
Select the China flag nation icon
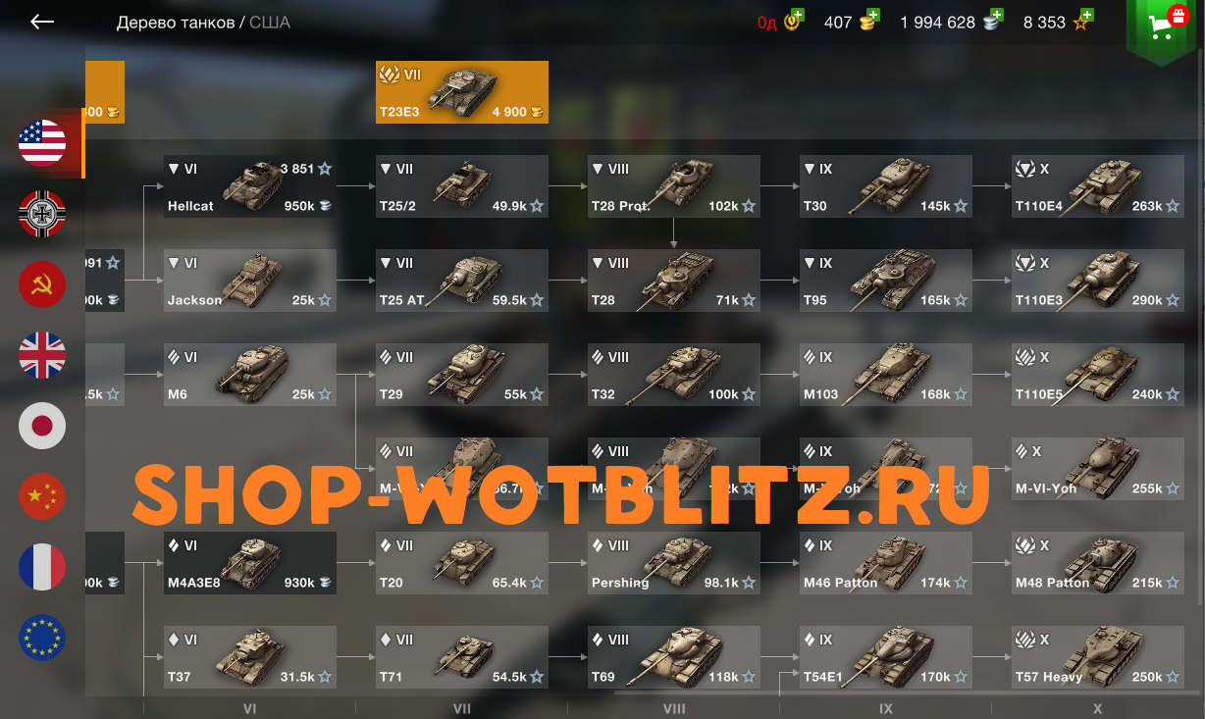click(x=42, y=496)
